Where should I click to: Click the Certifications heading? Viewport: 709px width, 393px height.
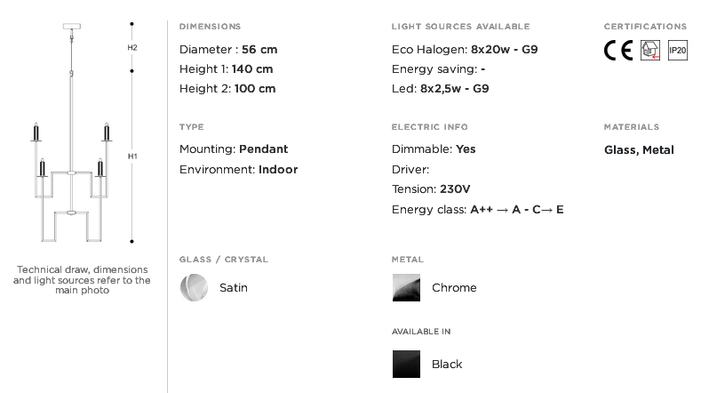(x=645, y=27)
